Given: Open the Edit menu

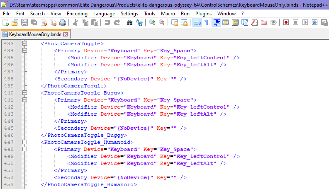Looking at the screenshot, I should [x=20, y=14].
